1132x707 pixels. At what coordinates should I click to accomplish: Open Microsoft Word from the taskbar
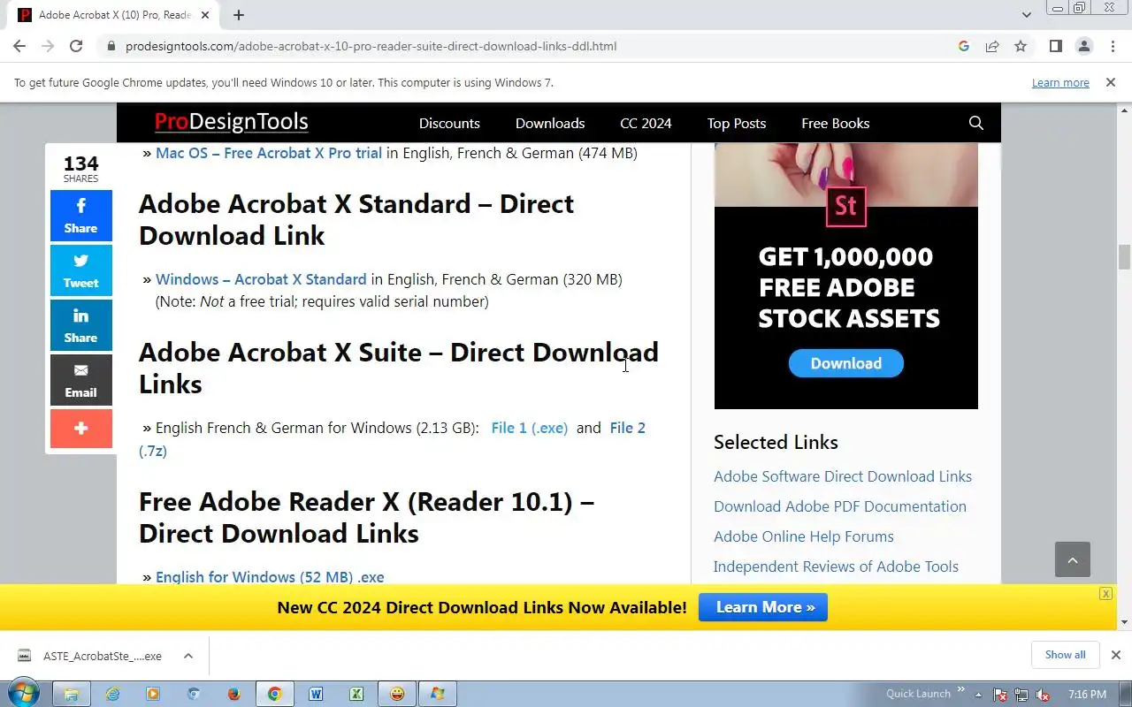tap(316, 694)
